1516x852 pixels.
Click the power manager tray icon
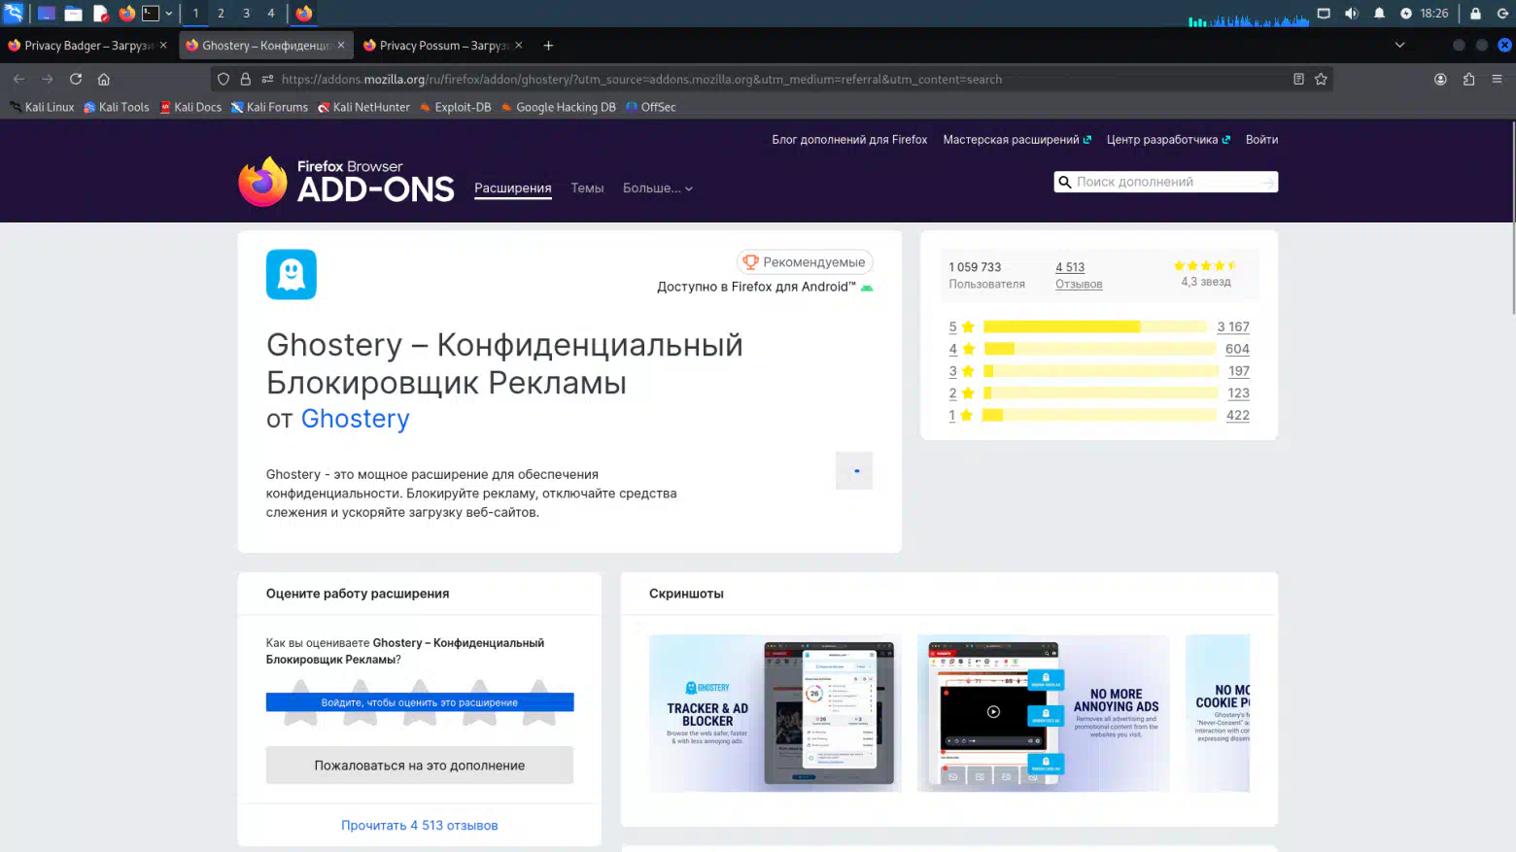pos(1405,14)
